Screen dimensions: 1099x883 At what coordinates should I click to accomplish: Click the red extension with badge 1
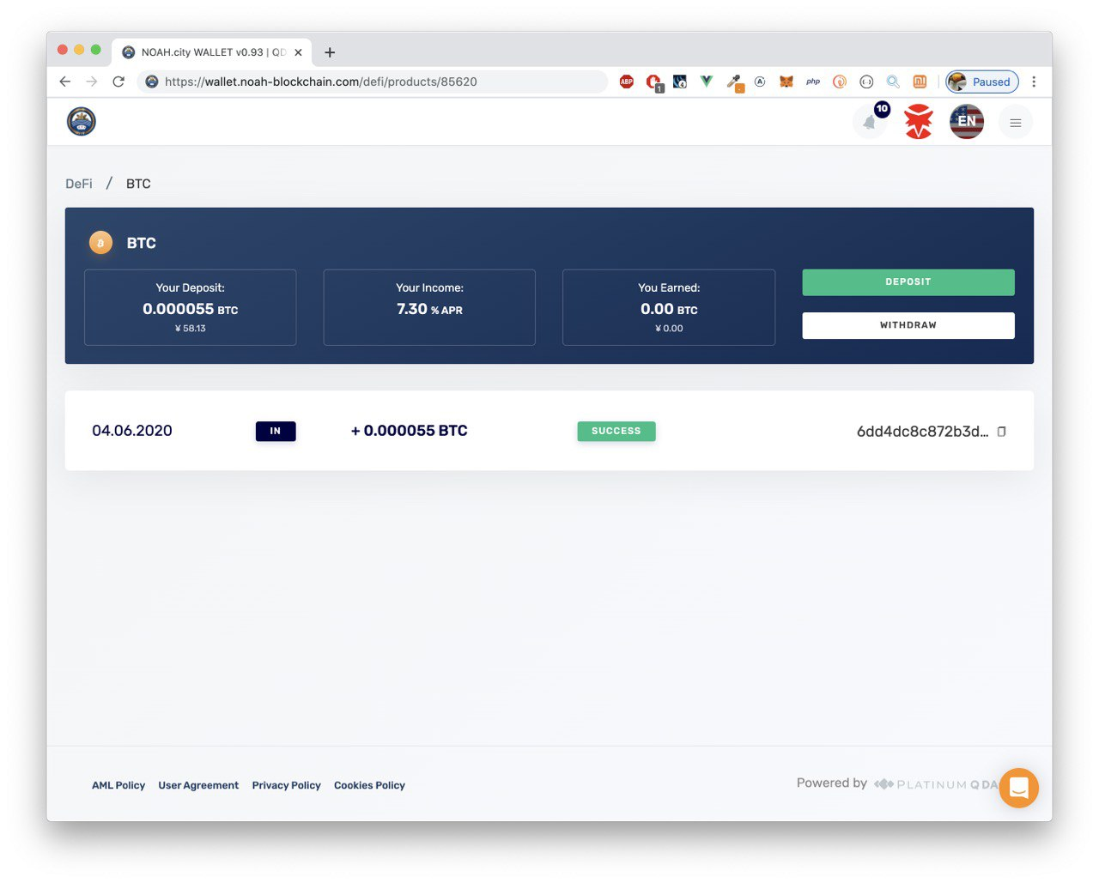(654, 82)
